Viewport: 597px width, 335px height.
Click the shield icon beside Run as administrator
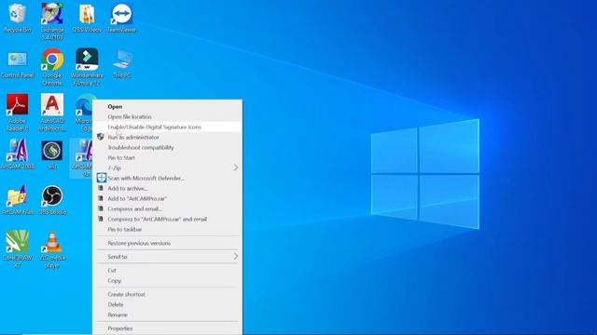pos(101,137)
